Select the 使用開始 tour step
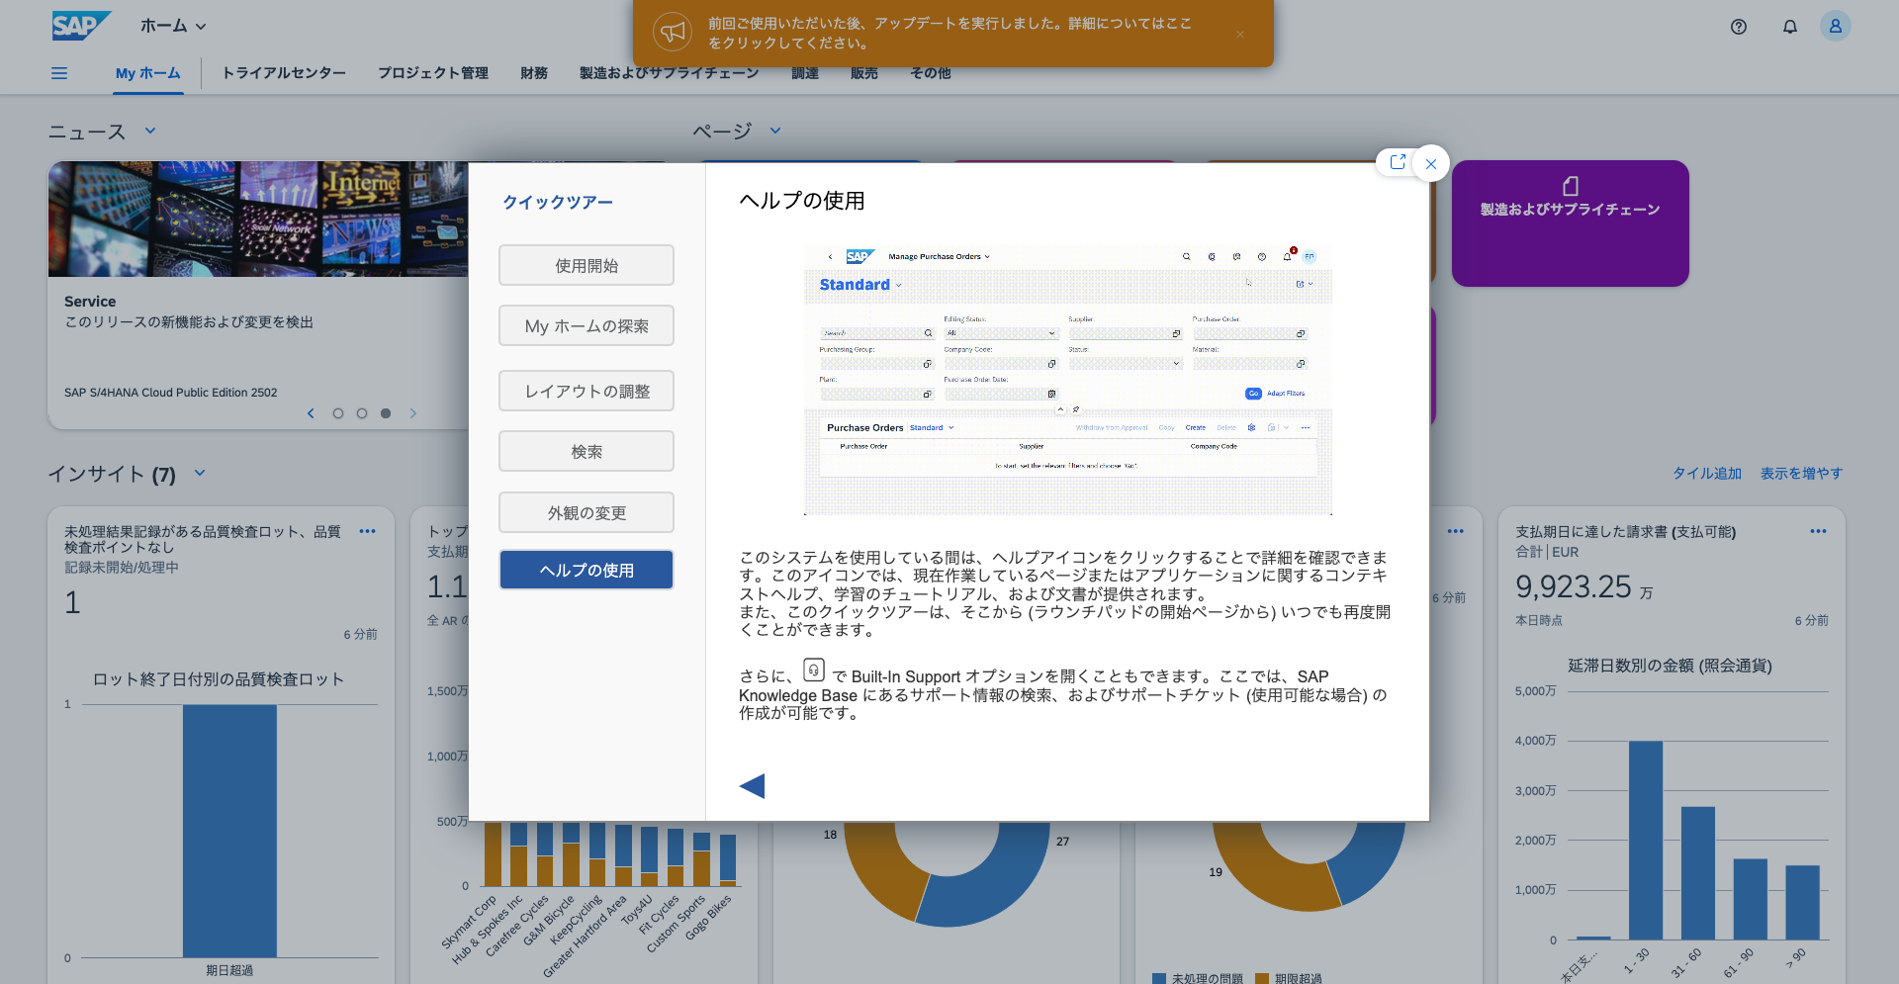Viewport: 1899px width, 984px height. coord(587,265)
